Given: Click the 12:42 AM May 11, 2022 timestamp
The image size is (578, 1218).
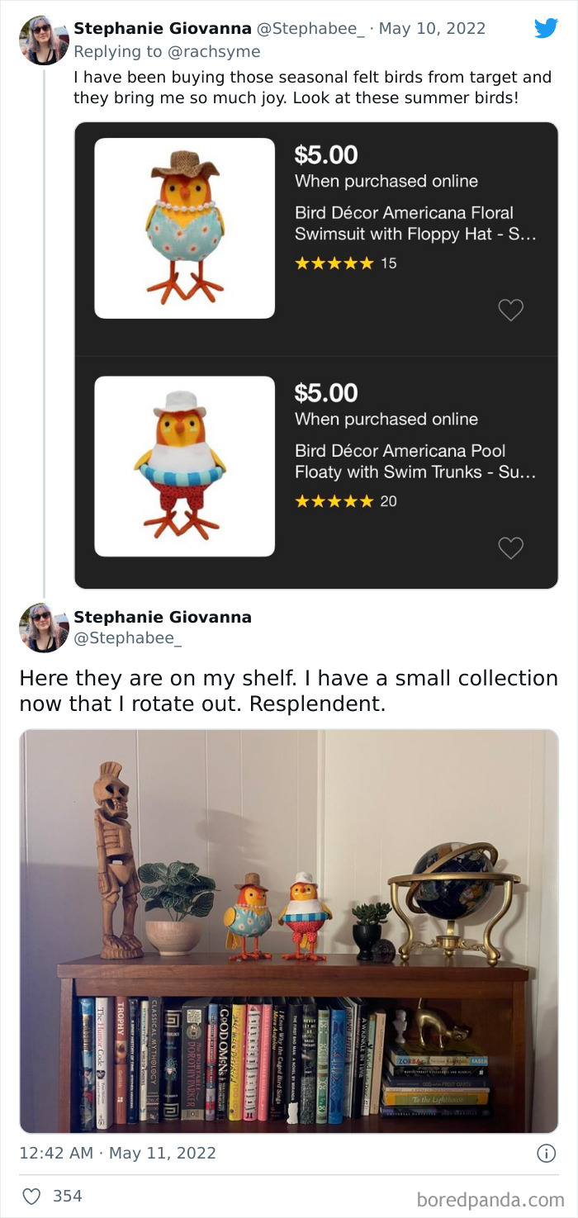Looking at the screenshot, I should point(117,1154).
